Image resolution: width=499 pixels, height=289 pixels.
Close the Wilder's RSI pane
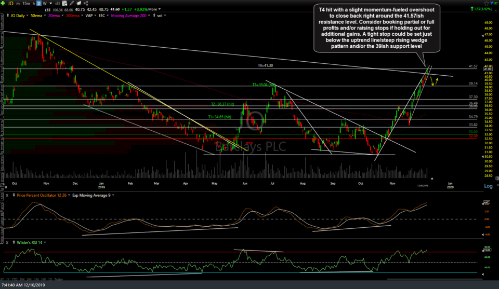click(7, 243)
